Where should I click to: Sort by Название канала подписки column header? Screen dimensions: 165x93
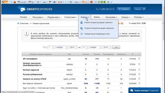pos(41,54)
